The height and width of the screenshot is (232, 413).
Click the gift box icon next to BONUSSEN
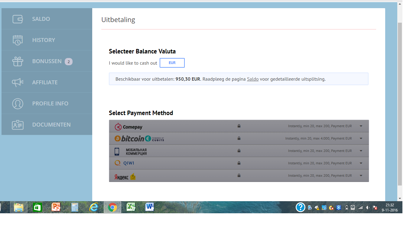[18, 61]
